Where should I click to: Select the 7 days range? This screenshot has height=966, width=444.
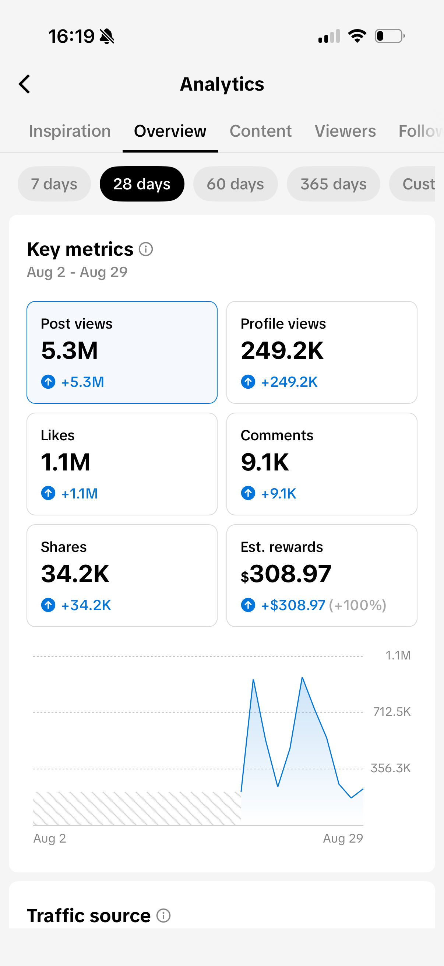tap(54, 184)
